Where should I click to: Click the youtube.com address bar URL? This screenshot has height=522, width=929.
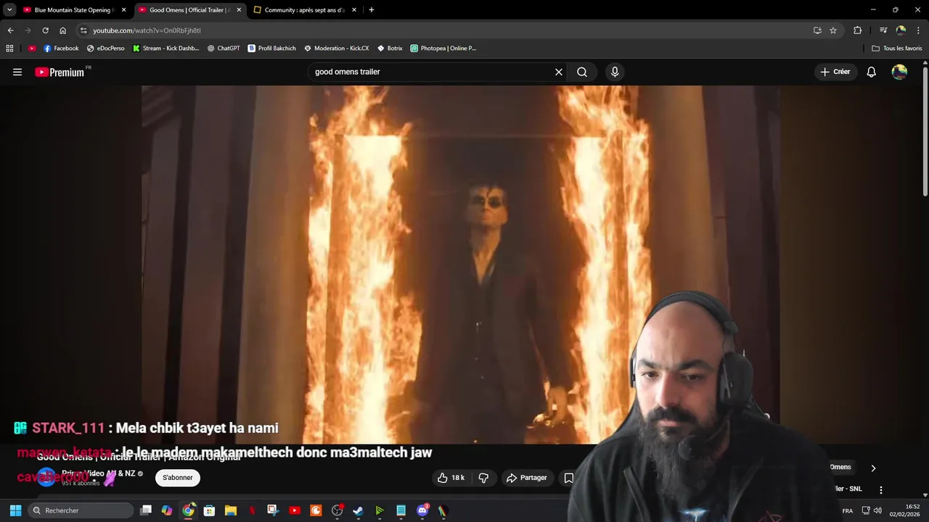[x=147, y=30]
